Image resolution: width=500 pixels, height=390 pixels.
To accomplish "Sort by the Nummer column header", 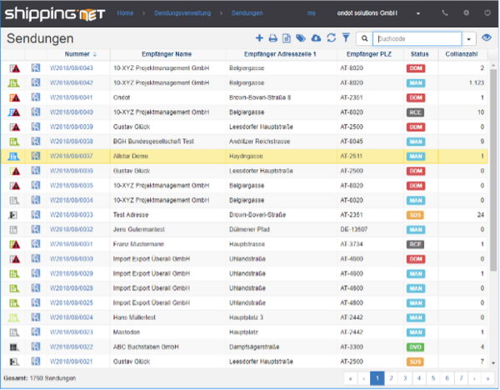I will click(77, 54).
